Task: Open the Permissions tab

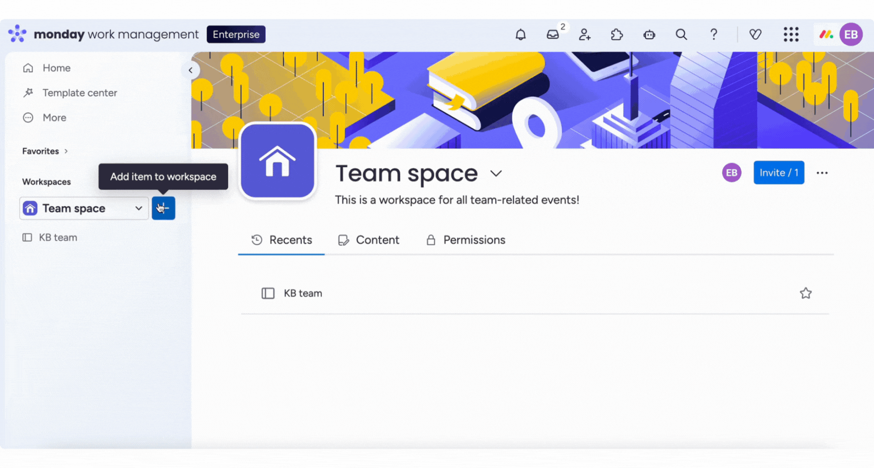Action: coord(465,240)
